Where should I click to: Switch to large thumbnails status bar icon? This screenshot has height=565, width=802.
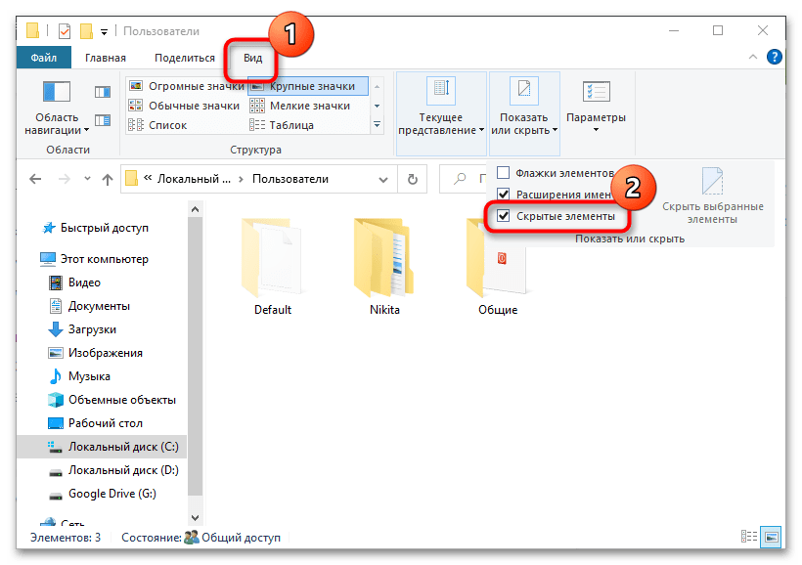coord(772,538)
